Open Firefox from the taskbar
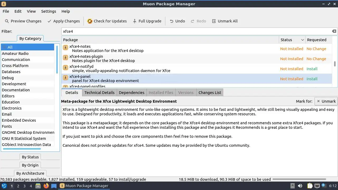This screenshot has width=338, height=190. click(x=46, y=186)
